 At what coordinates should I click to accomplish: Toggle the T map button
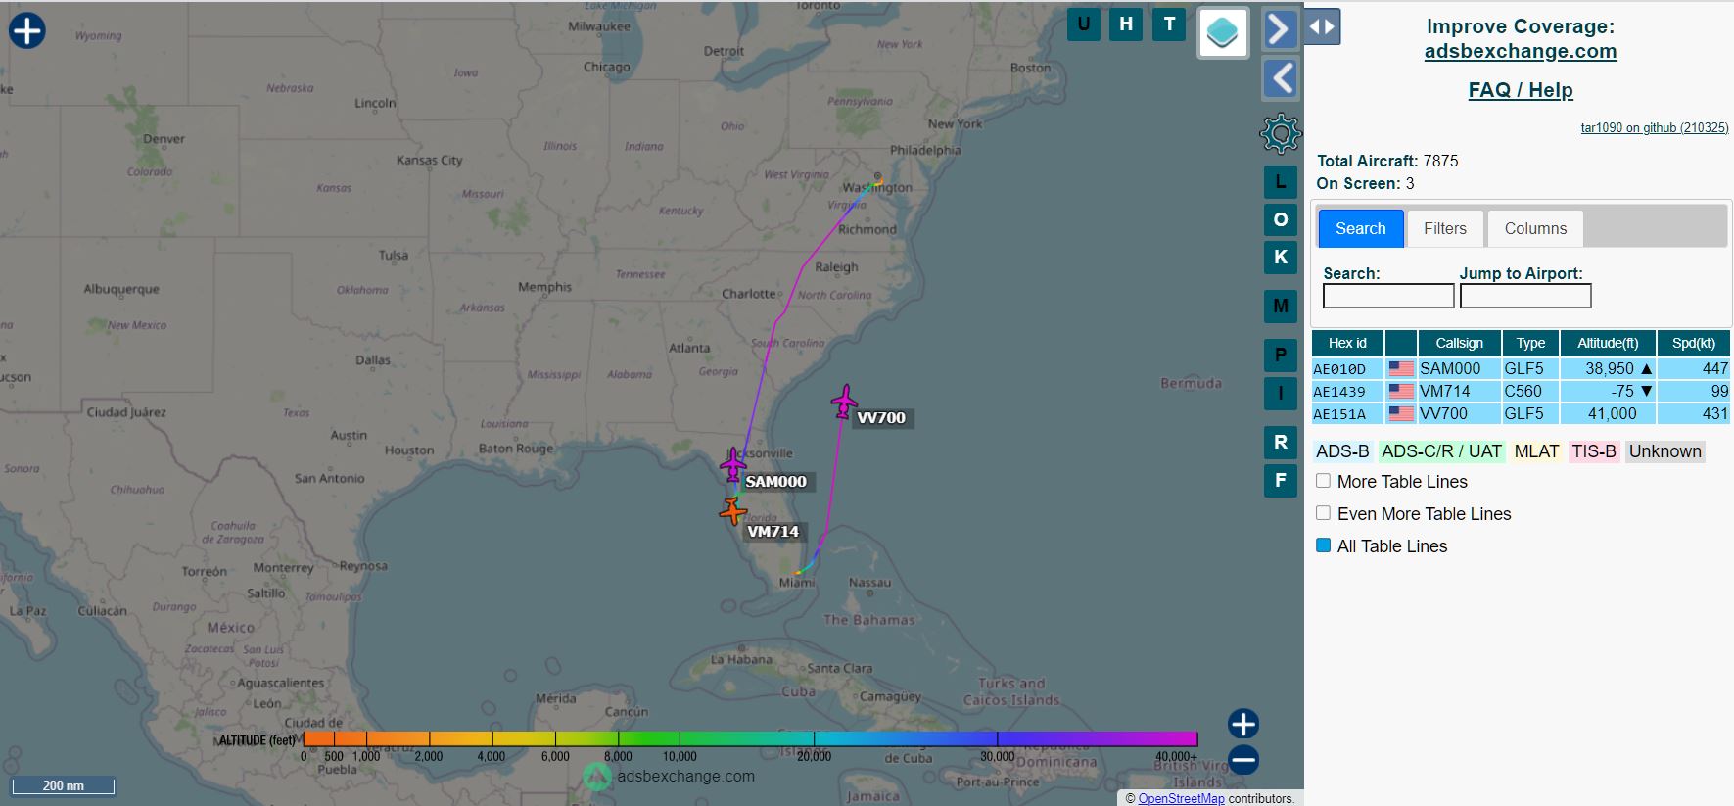tap(1169, 24)
